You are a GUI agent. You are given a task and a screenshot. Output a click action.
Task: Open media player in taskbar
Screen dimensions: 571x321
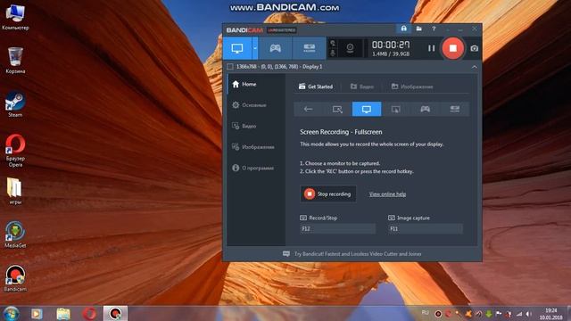37,313
